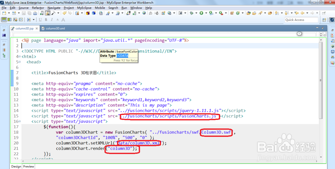Viewport: 335px width, 169px height.
Task: Open the Project menu
Action: pos(69,8)
